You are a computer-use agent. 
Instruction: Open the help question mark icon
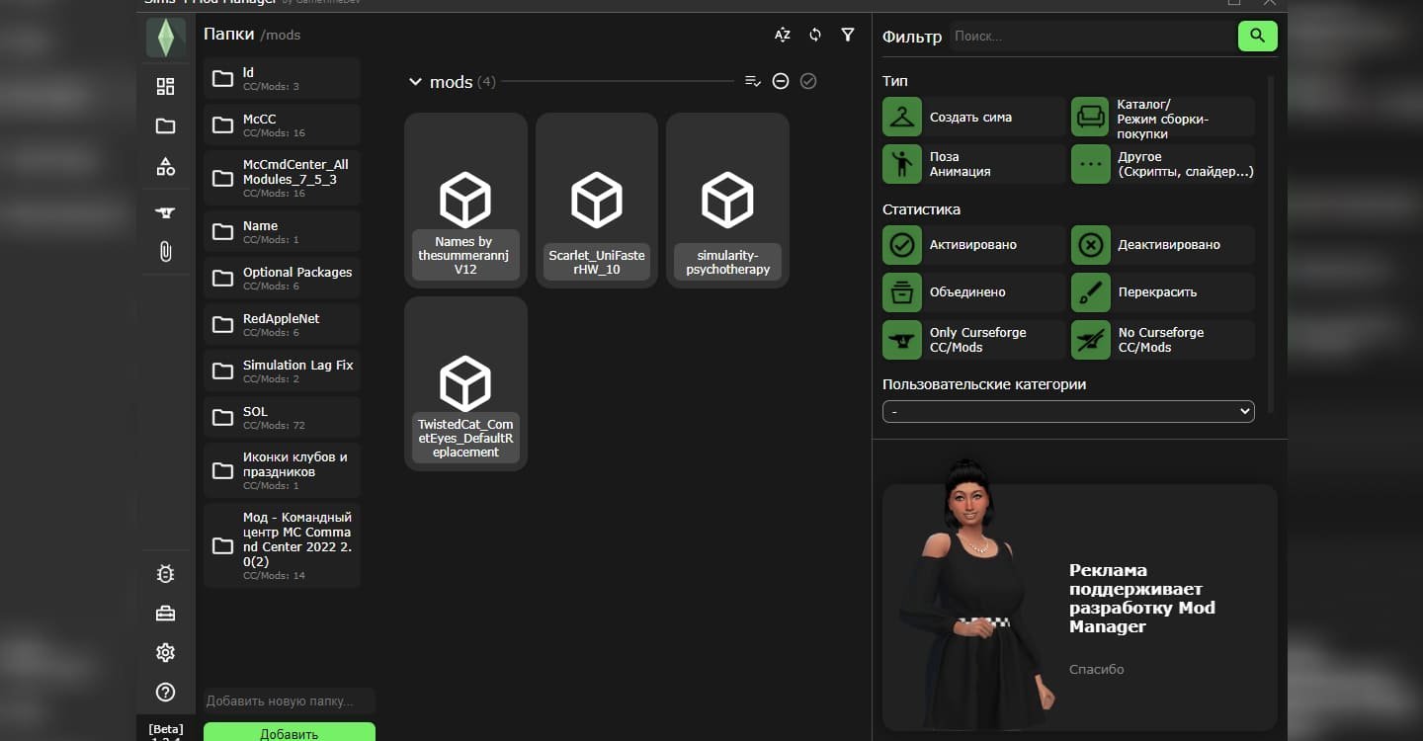[165, 693]
